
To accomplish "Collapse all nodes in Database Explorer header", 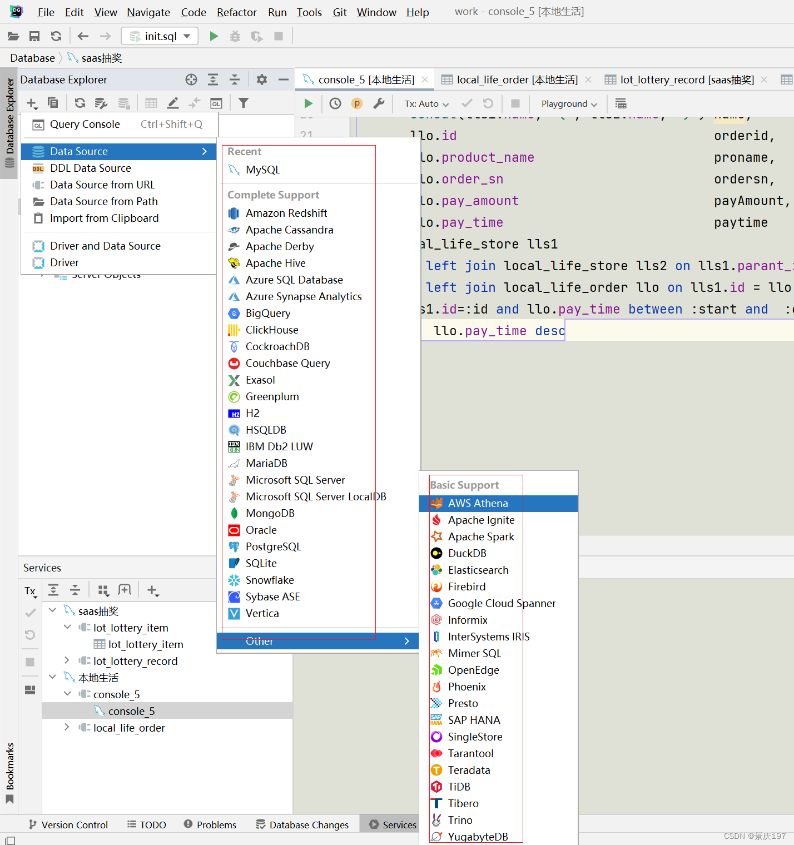I will (x=235, y=79).
